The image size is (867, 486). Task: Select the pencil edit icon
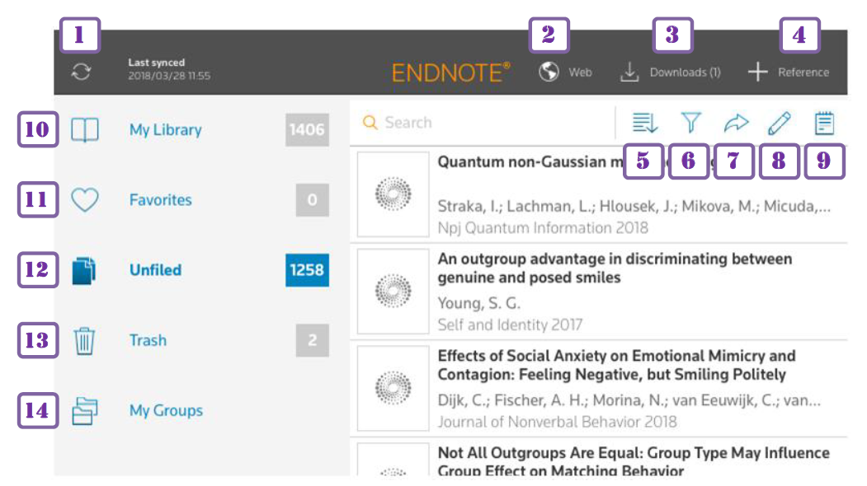tap(779, 123)
